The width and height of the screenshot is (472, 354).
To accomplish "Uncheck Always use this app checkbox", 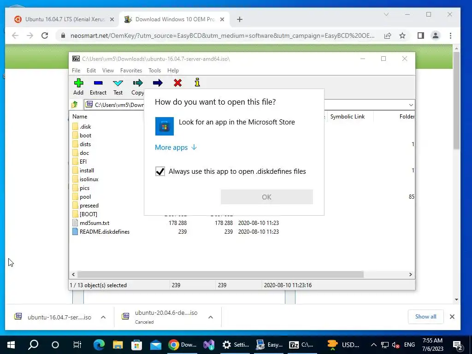I will tap(160, 171).
